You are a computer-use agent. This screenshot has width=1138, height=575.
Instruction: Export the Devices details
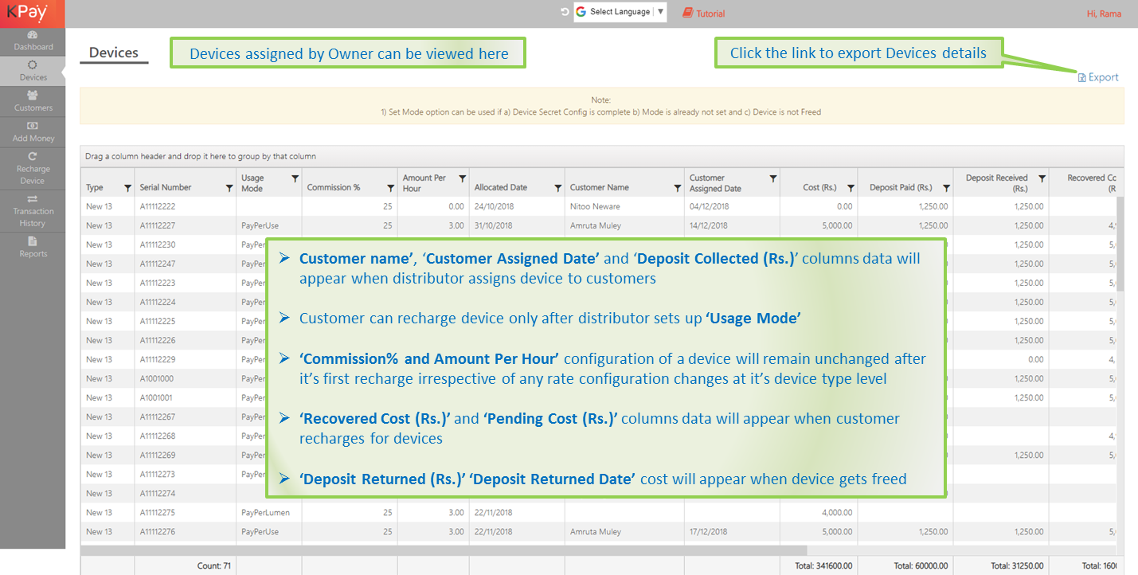coord(1098,77)
